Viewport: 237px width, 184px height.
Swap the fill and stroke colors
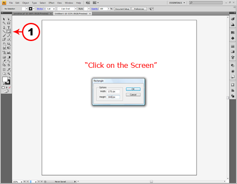9,77
